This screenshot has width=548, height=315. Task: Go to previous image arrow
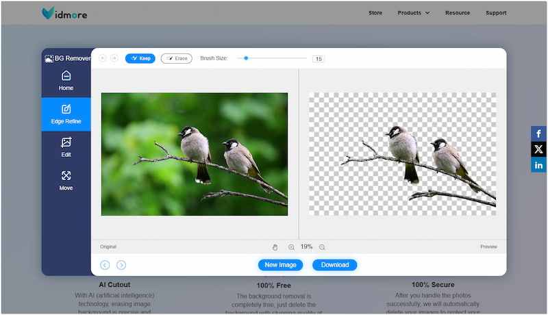pyautogui.click(x=105, y=265)
